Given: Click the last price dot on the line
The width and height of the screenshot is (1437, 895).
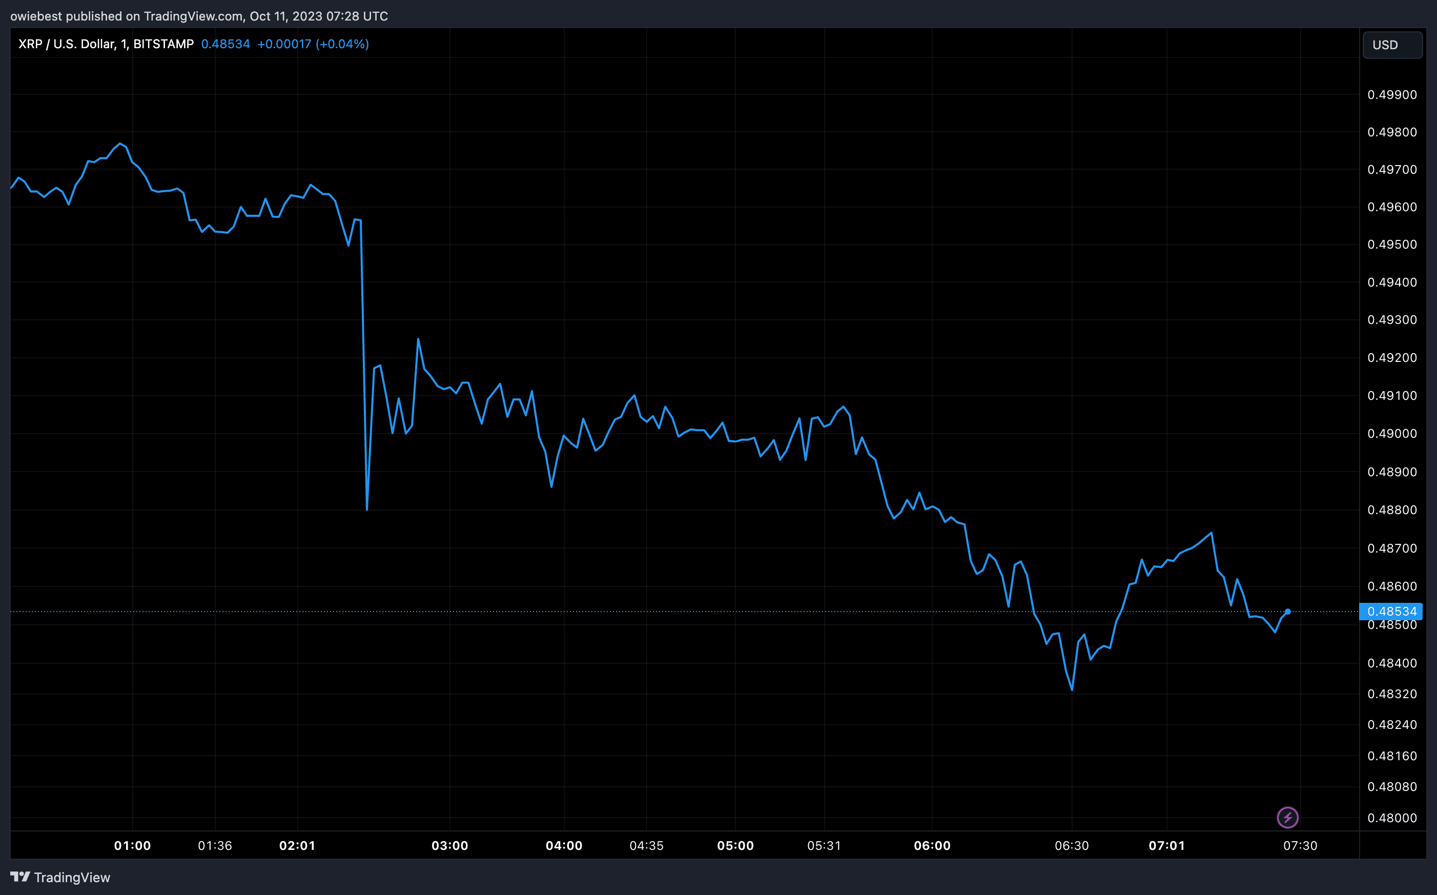Looking at the screenshot, I should (1287, 612).
